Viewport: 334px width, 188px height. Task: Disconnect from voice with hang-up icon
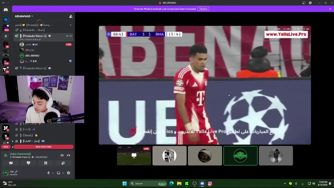(68, 155)
